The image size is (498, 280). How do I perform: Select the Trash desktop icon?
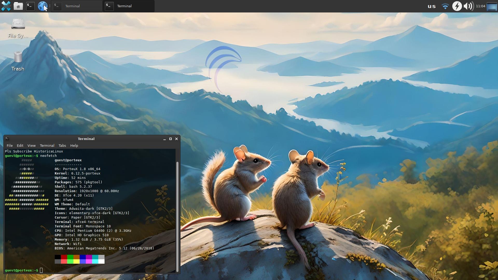(18, 61)
